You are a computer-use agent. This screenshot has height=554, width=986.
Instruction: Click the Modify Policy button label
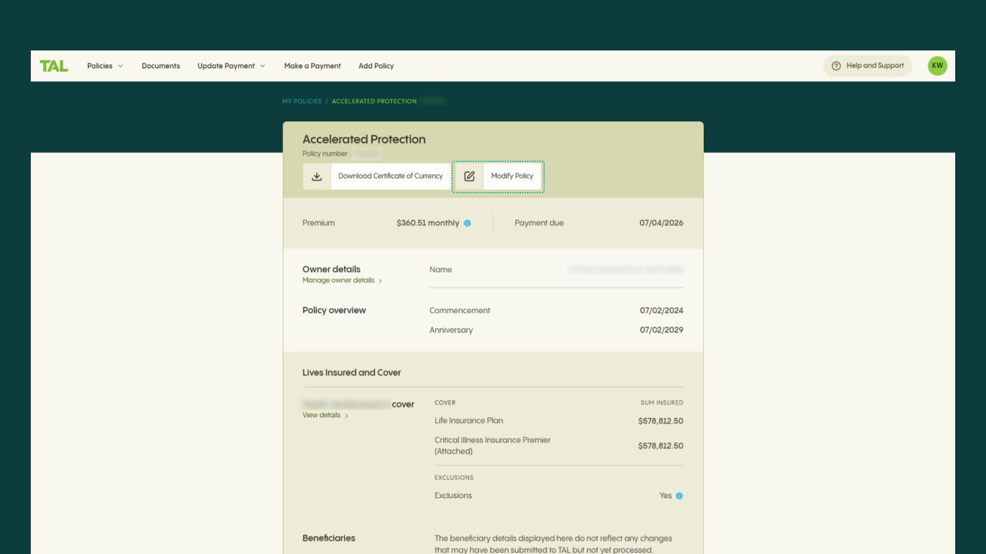(x=512, y=176)
